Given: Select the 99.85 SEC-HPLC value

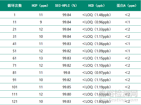Looking at the screenshot, I should click(67, 87).
